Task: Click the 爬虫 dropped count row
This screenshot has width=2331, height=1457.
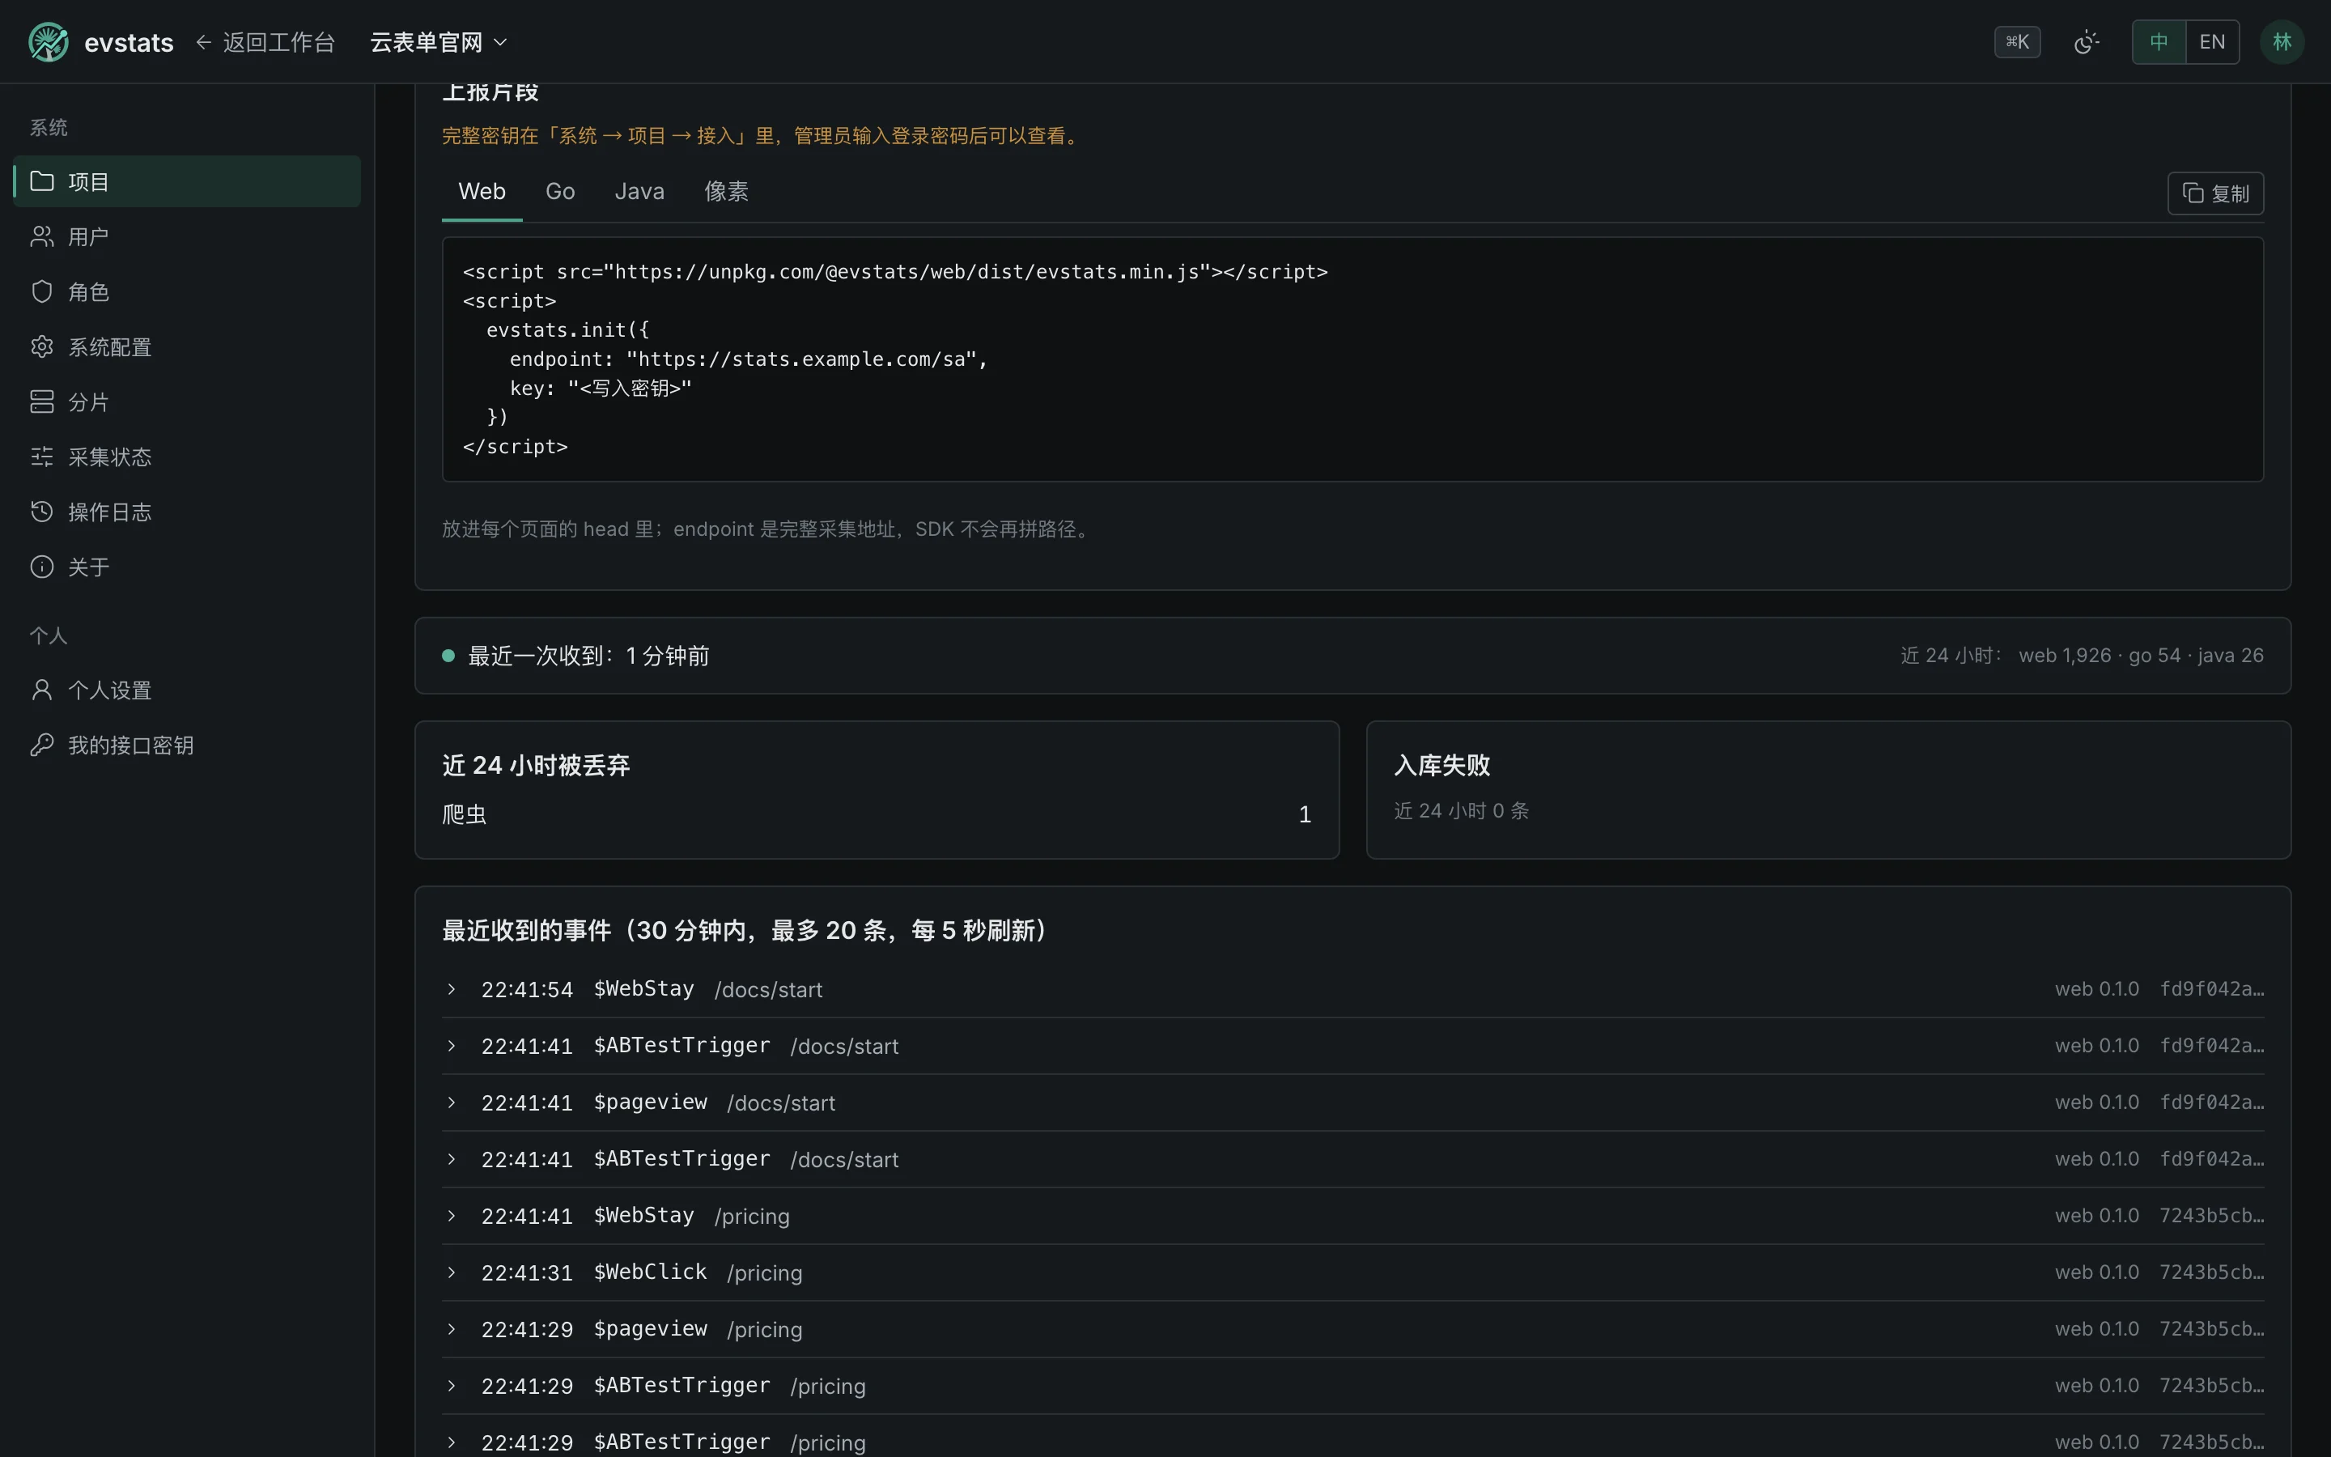Action: tap(877, 814)
